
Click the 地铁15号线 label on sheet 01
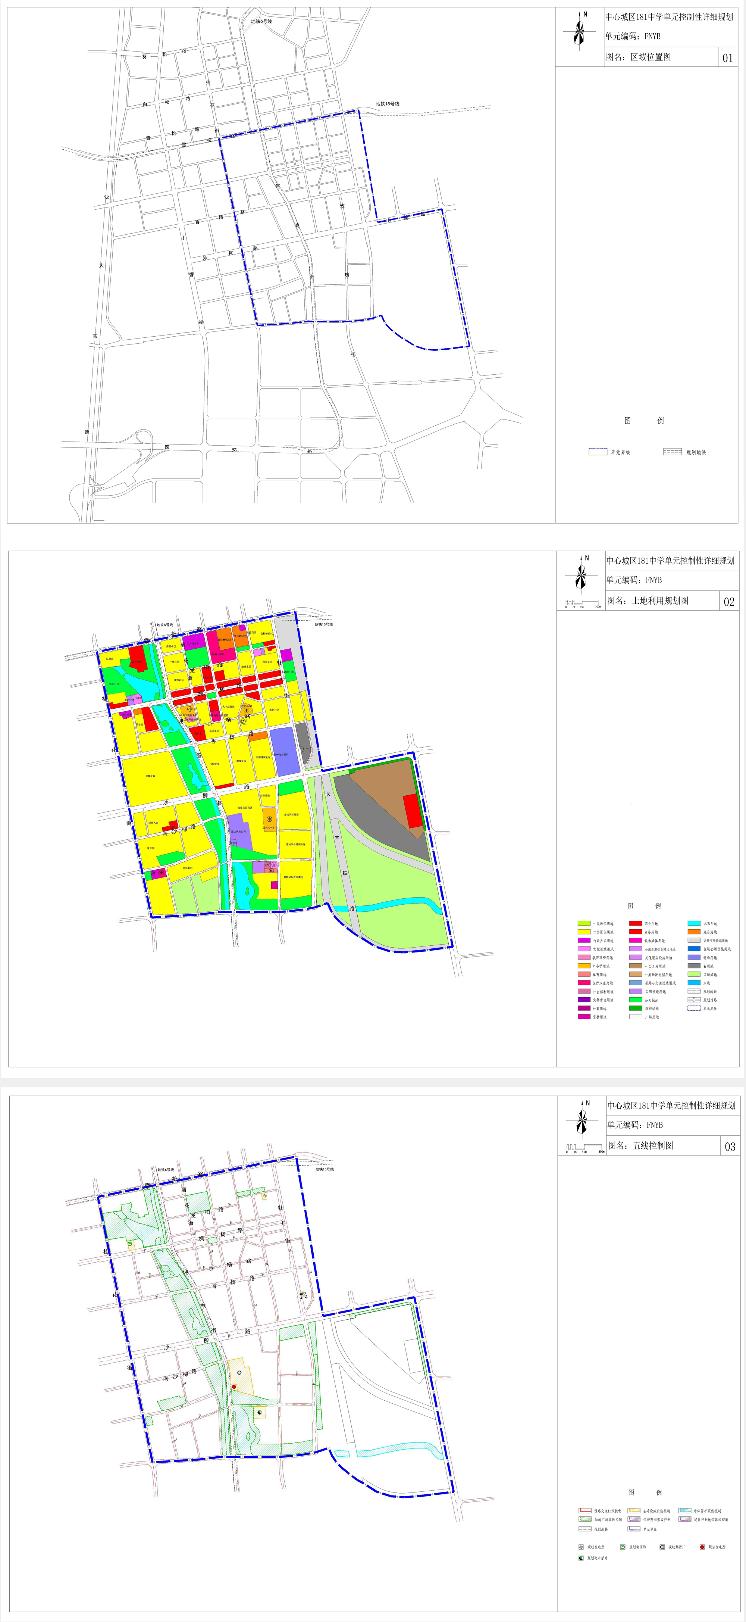[388, 104]
